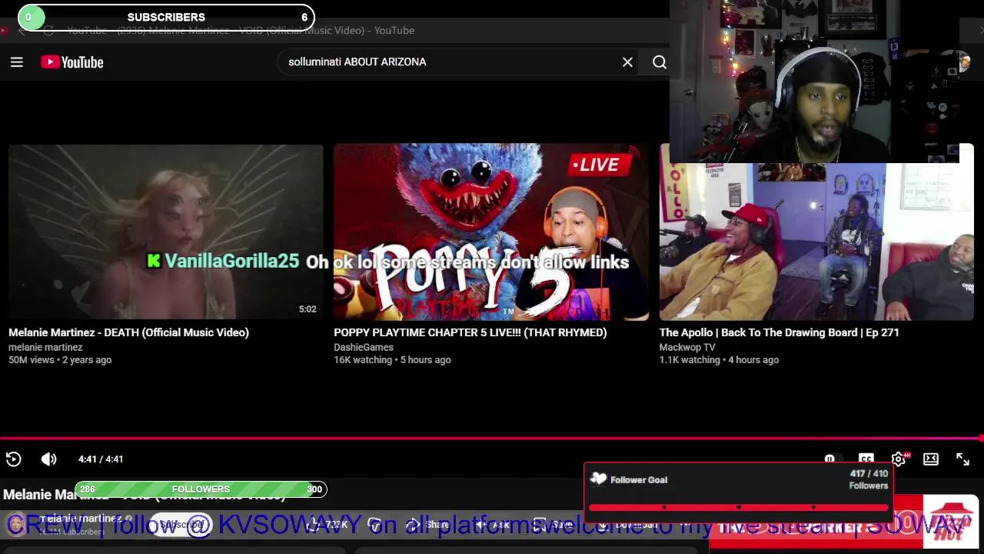Open 'The Apollo | Back To The Drawing Board' title
Screen dimensions: 984x554
pyautogui.click(x=779, y=332)
